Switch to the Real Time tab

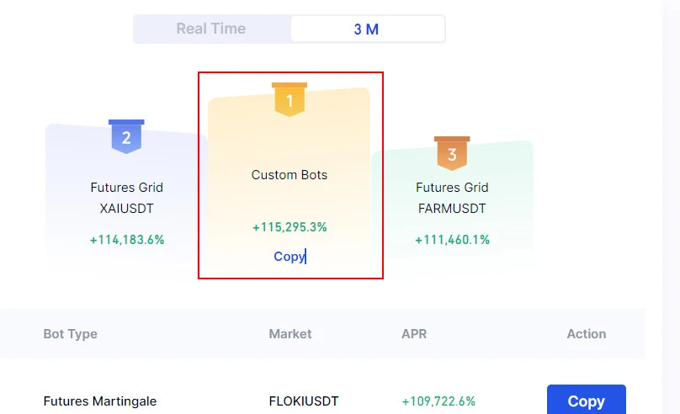pos(211,29)
